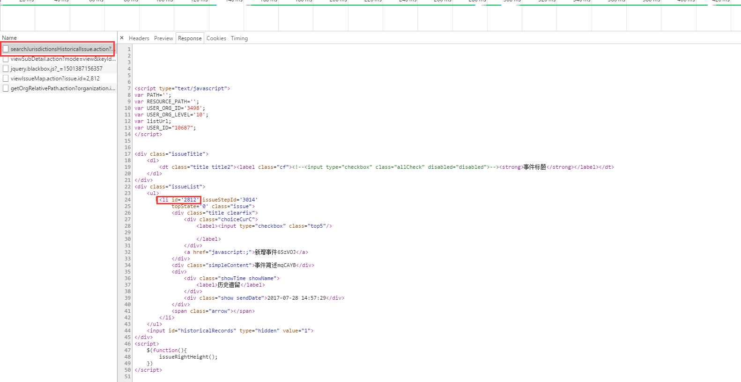The image size is (741, 382).
Task: Select searchJurisdictionsHistoricalIssue.action request
Action: tap(59, 49)
